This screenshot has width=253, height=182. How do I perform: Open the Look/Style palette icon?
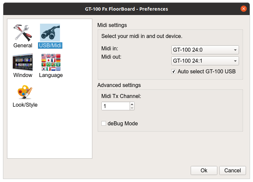[25, 92]
